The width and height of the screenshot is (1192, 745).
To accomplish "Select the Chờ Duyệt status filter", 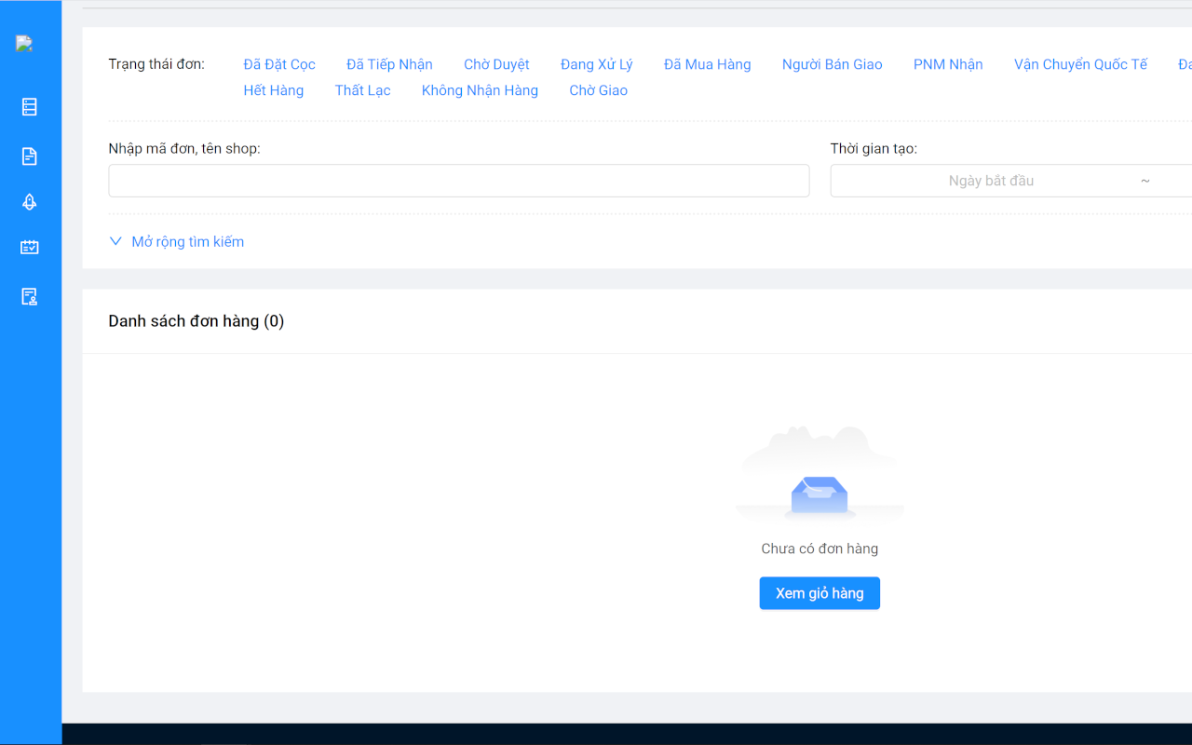I will point(496,64).
